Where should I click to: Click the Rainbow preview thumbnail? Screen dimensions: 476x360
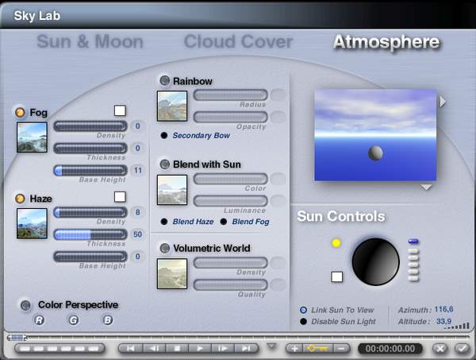pos(172,106)
